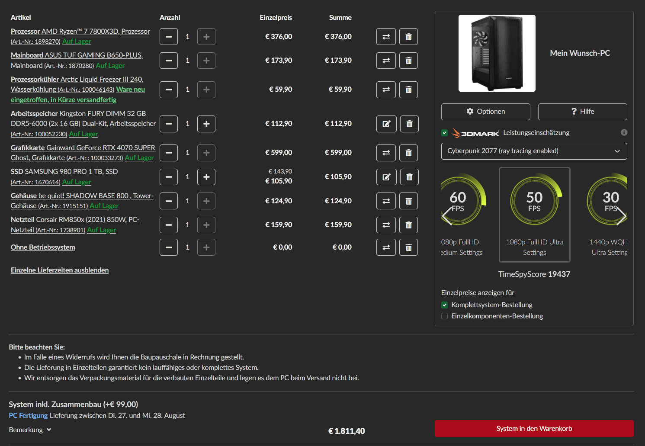Select the 60 FPS Medium Settings gauge
This screenshot has width=645, height=446.
(463, 199)
